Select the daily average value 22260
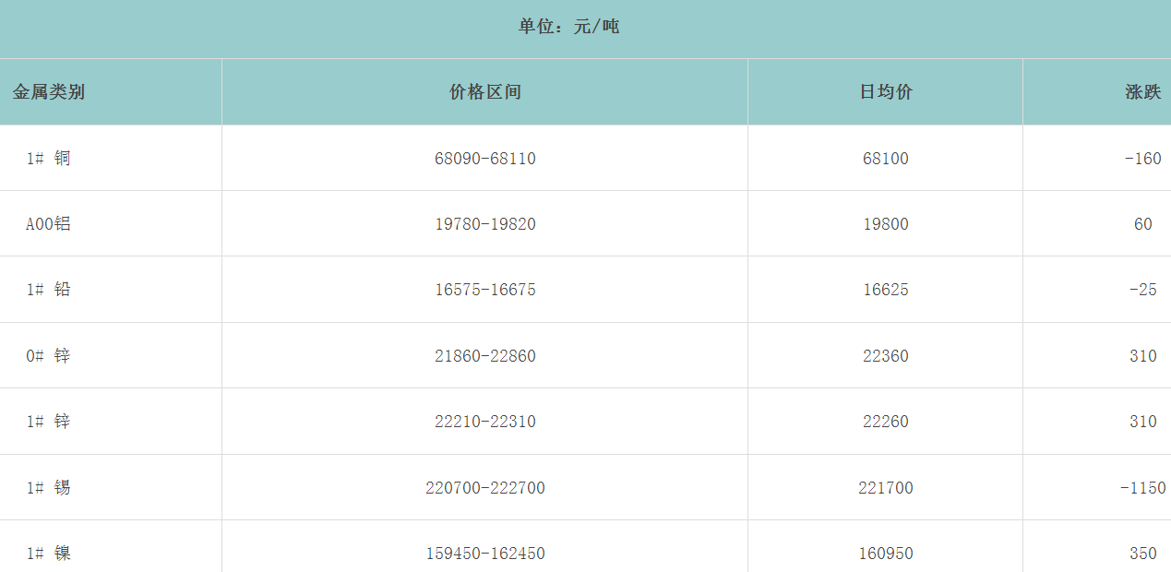The width and height of the screenshot is (1171, 572). pyautogui.click(x=886, y=422)
